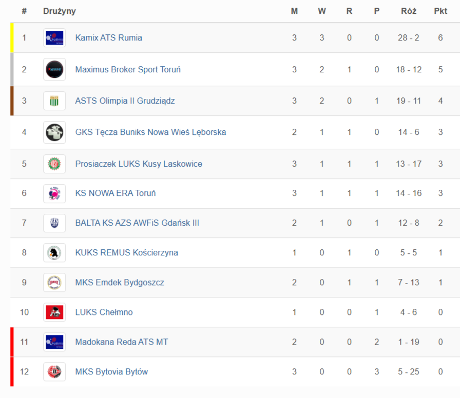Click ASTS Olimpia II Grudziądz crest icon

pos(54,101)
